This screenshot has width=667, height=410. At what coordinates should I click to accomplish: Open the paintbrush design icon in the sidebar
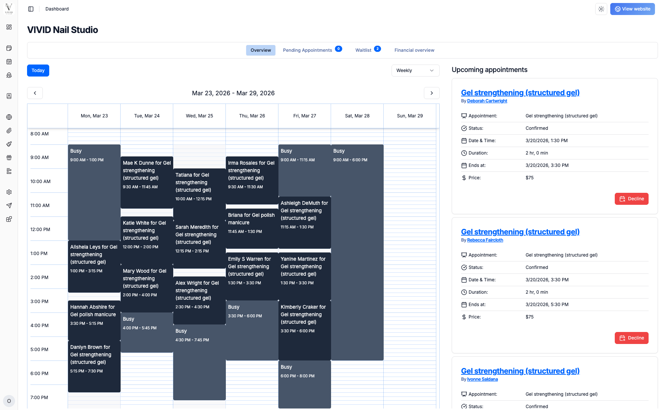point(9,144)
